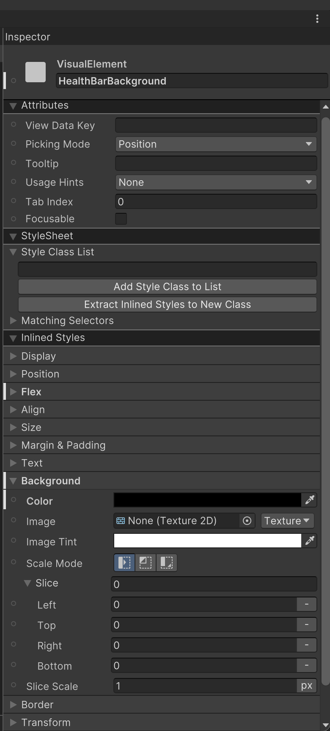Open the Usage Hints dropdown
Image resolution: width=330 pixels, height=731 pixels.
pos(216,182)
